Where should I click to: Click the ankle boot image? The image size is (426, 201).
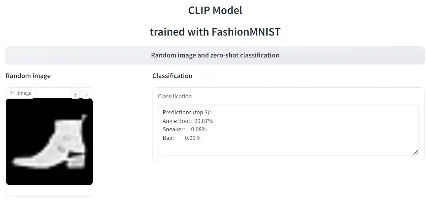coord(49,142)
